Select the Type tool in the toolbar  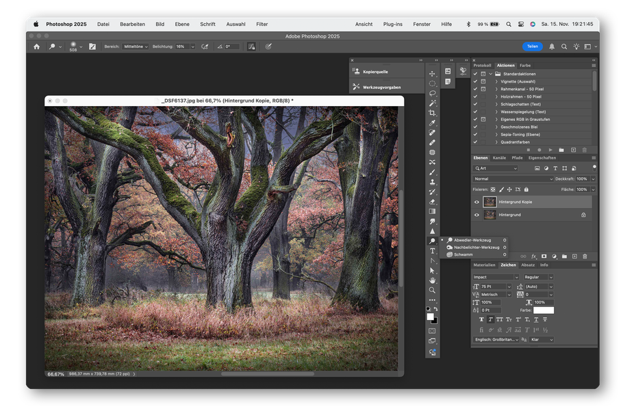pos(432,251)
